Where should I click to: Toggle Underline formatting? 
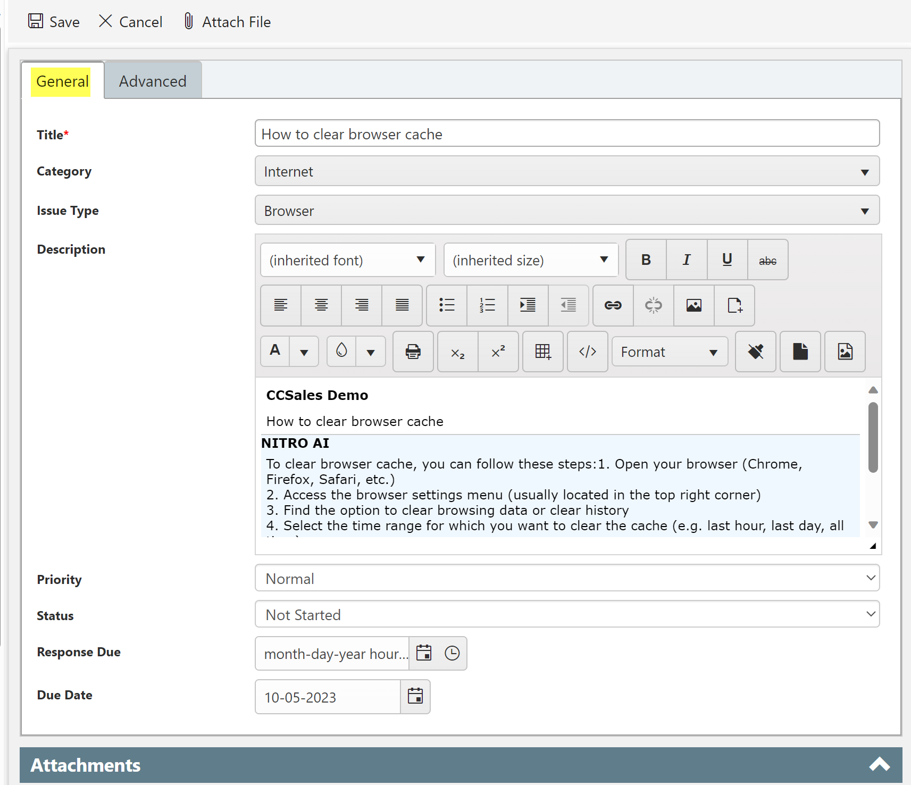(727, 260)
